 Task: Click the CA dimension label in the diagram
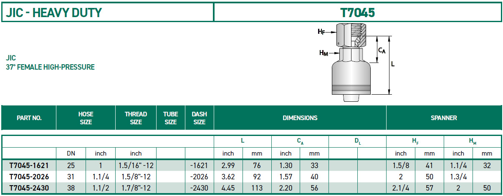(x=382, y=50)
